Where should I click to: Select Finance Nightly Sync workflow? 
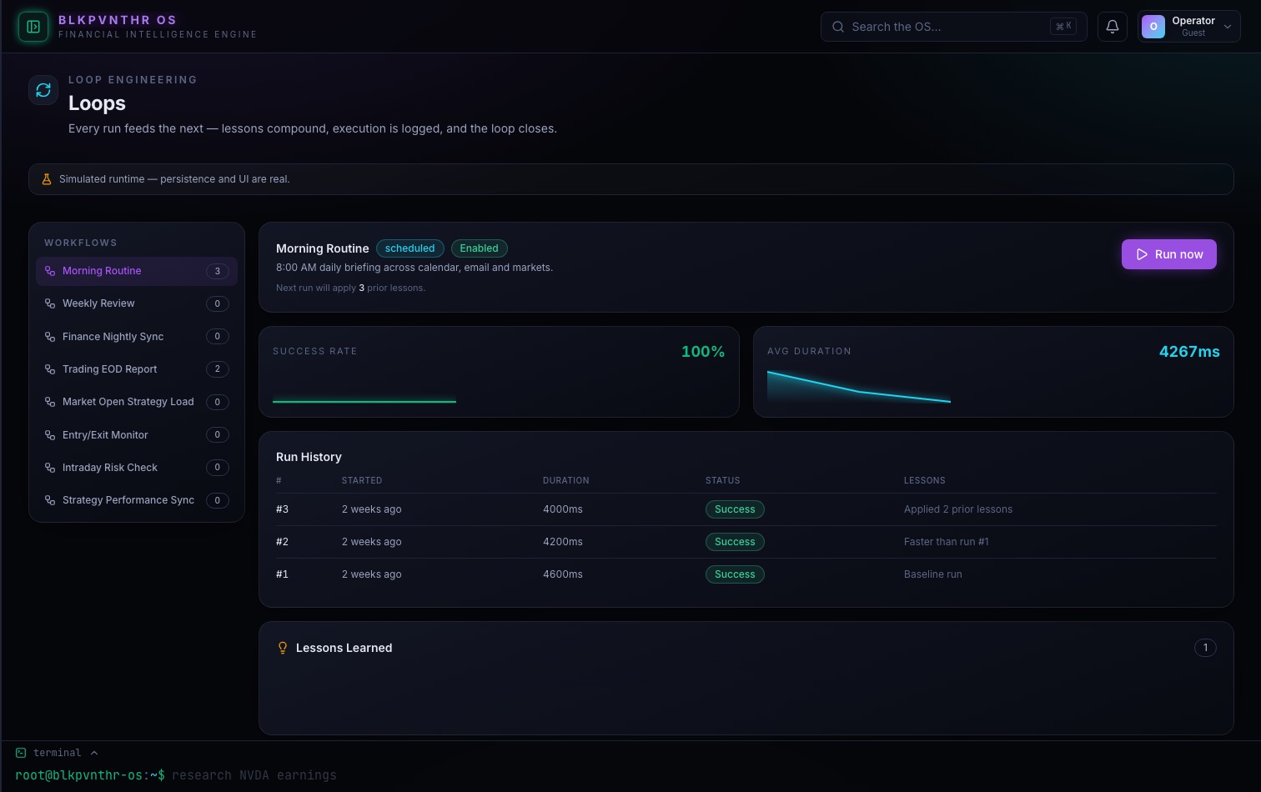point(137,337)
